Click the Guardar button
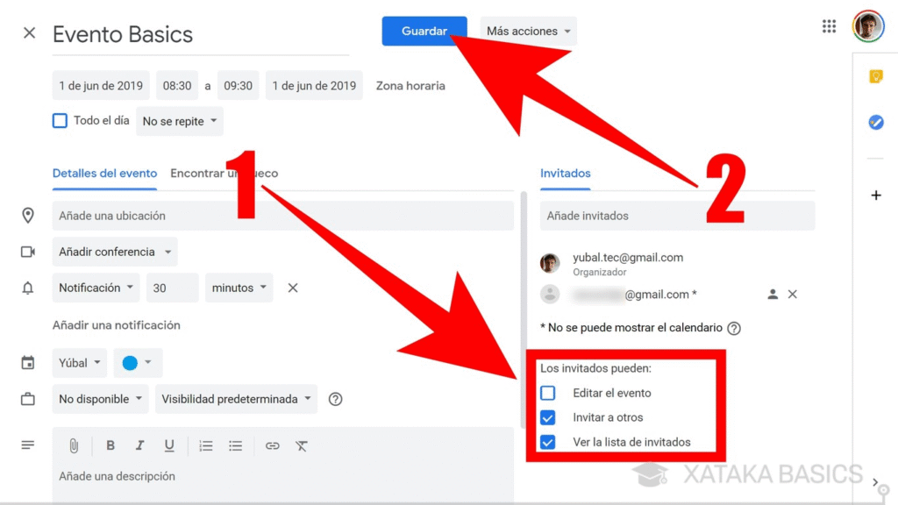This screenshot has width=898, height=505. 424,31
